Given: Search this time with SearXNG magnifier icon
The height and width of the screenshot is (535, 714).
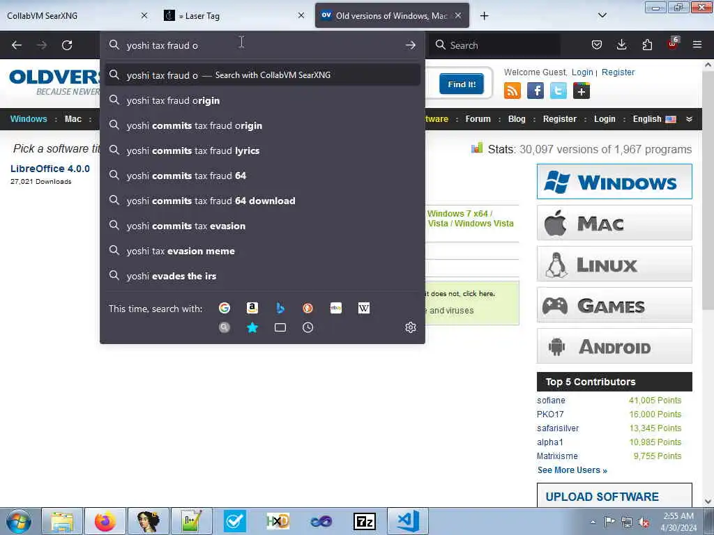Looking at the screenshot, I should [x=225, y=327].
